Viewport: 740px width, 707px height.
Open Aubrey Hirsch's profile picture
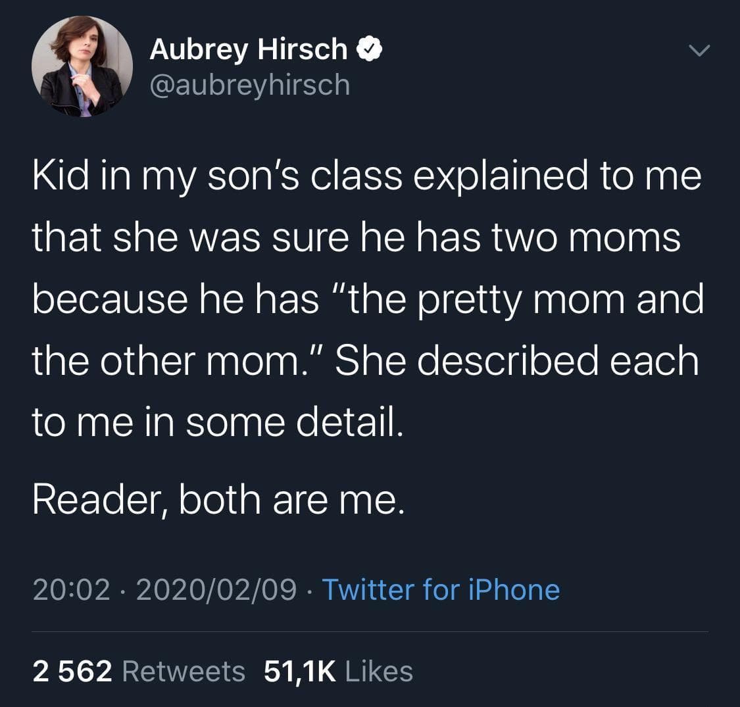82,66
